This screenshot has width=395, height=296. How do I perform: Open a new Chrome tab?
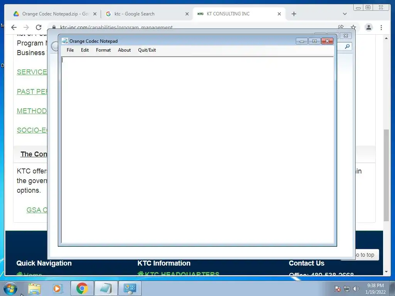[294, 14]
